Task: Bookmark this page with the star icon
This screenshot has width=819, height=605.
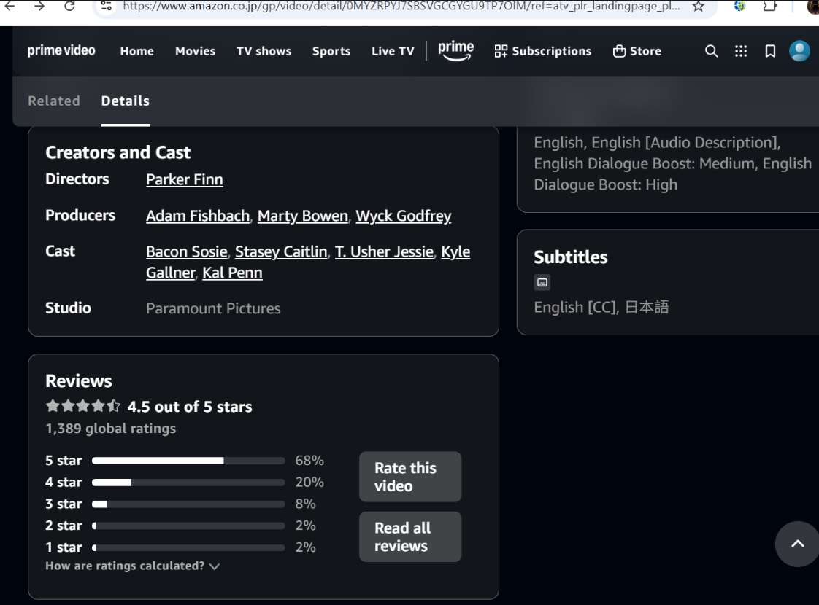Action: (699, 7)
